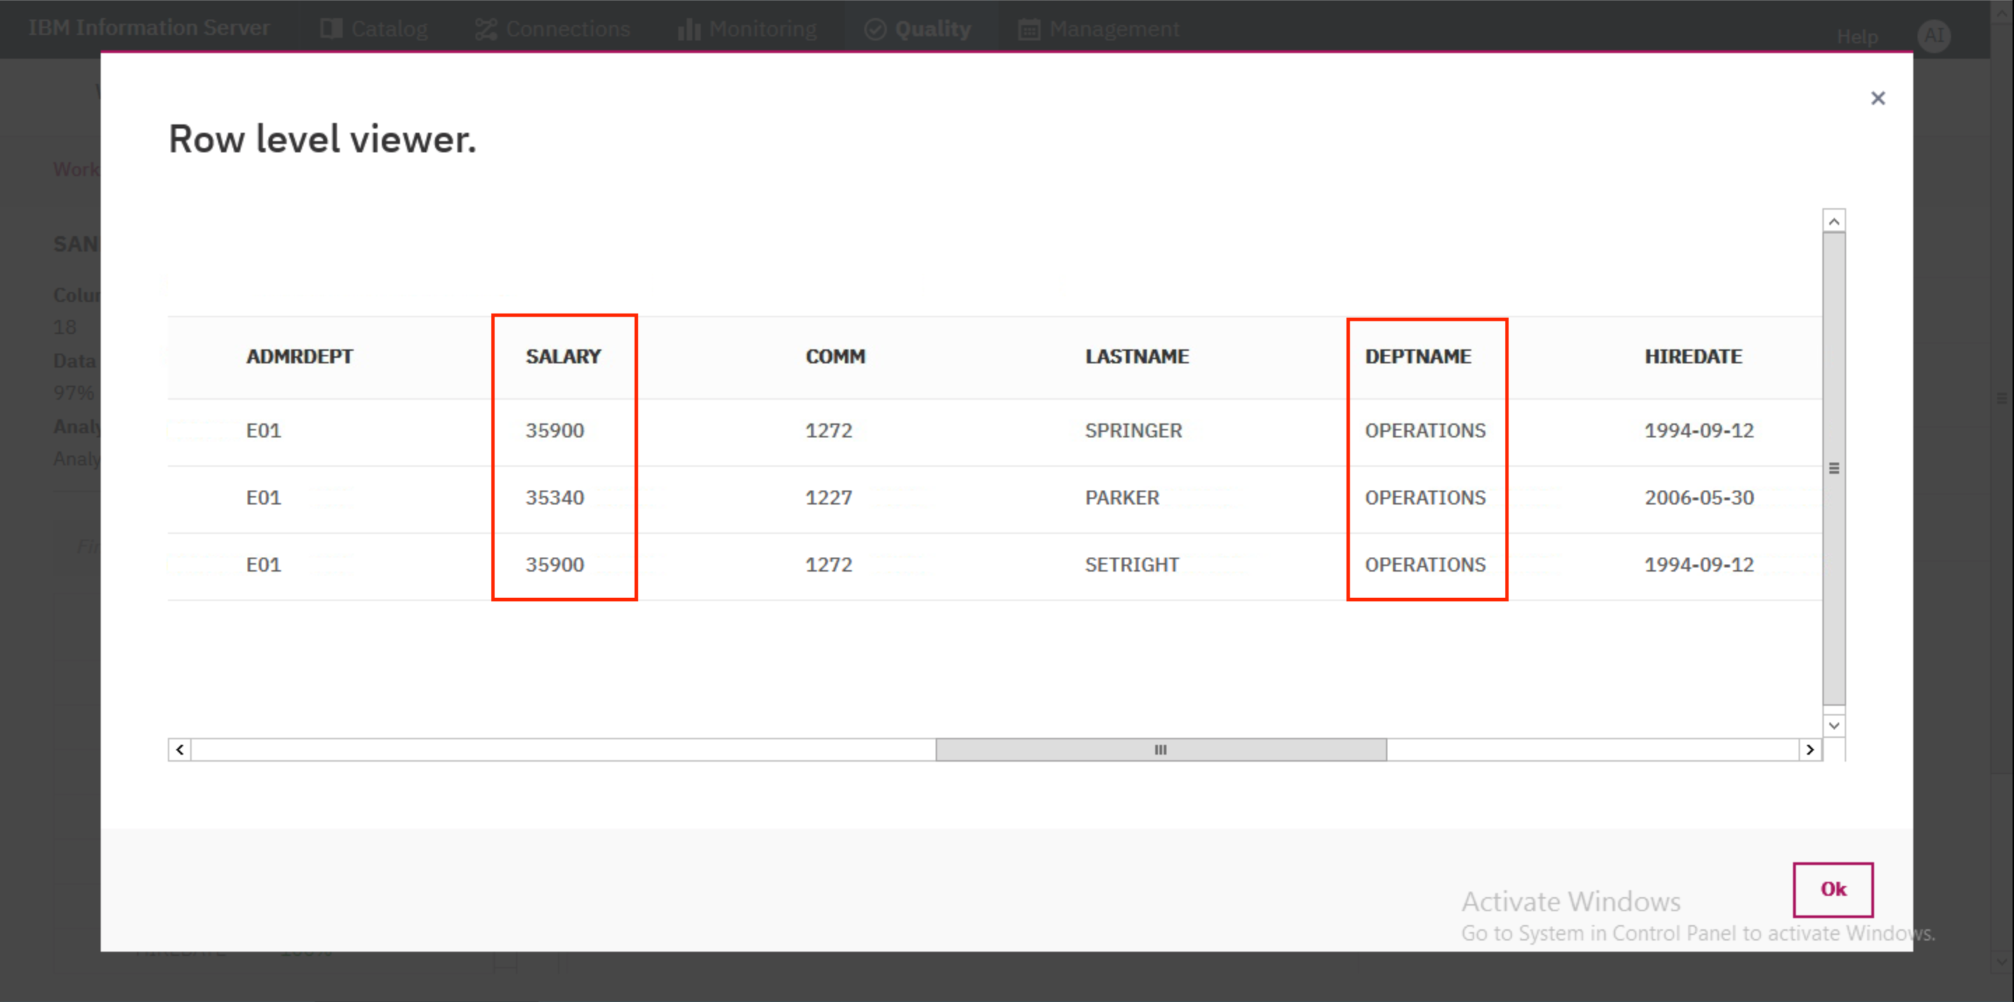2014x1002 pixels.
Task: Click the Help link in header
Action: coord(1857,37)
